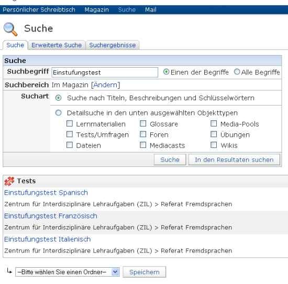The image size is (288, 284).
Task: Click the folder arrow icon beside dropdown
Action: 9,271
